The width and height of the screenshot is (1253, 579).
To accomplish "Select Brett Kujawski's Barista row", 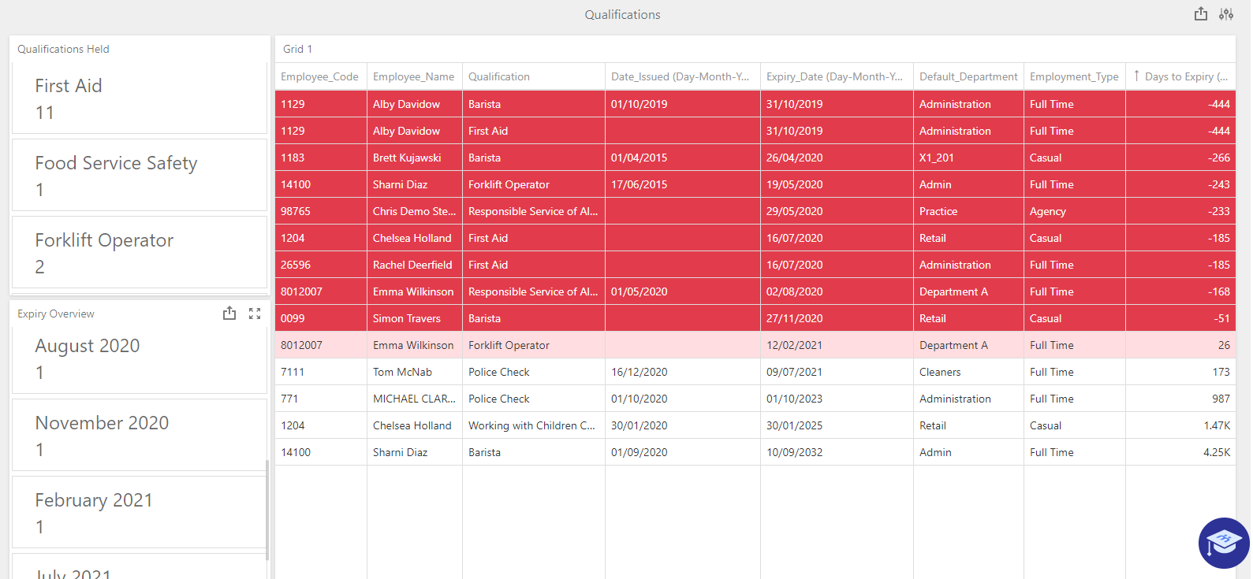I will coord(755,158).
